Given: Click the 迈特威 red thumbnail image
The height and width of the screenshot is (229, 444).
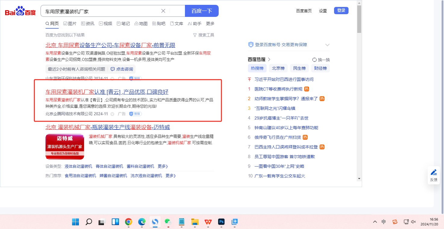Looking at the screenshot, I should (x=65, y=147).
